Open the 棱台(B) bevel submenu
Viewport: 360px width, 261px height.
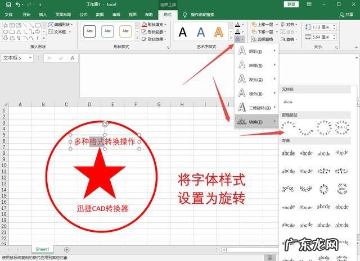tap(256, 94)
